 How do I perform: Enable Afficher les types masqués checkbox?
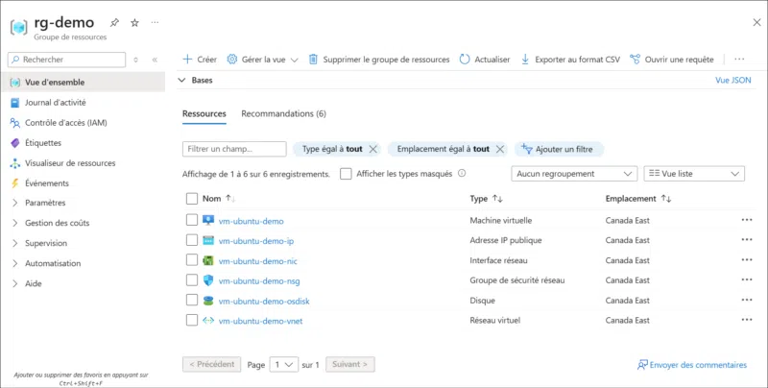(346, 174)
